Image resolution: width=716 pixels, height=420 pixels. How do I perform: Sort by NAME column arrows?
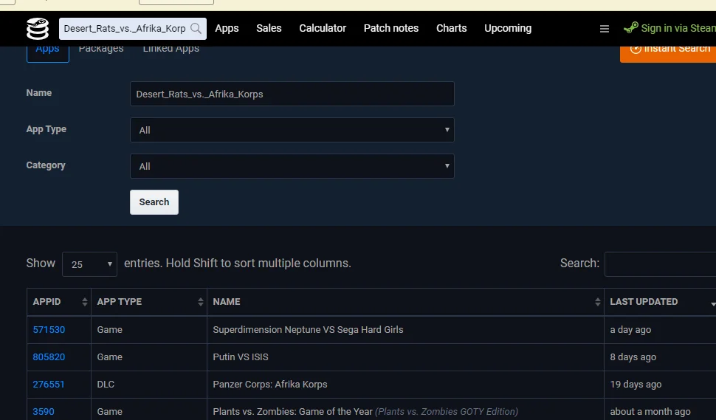click(597, 302)
